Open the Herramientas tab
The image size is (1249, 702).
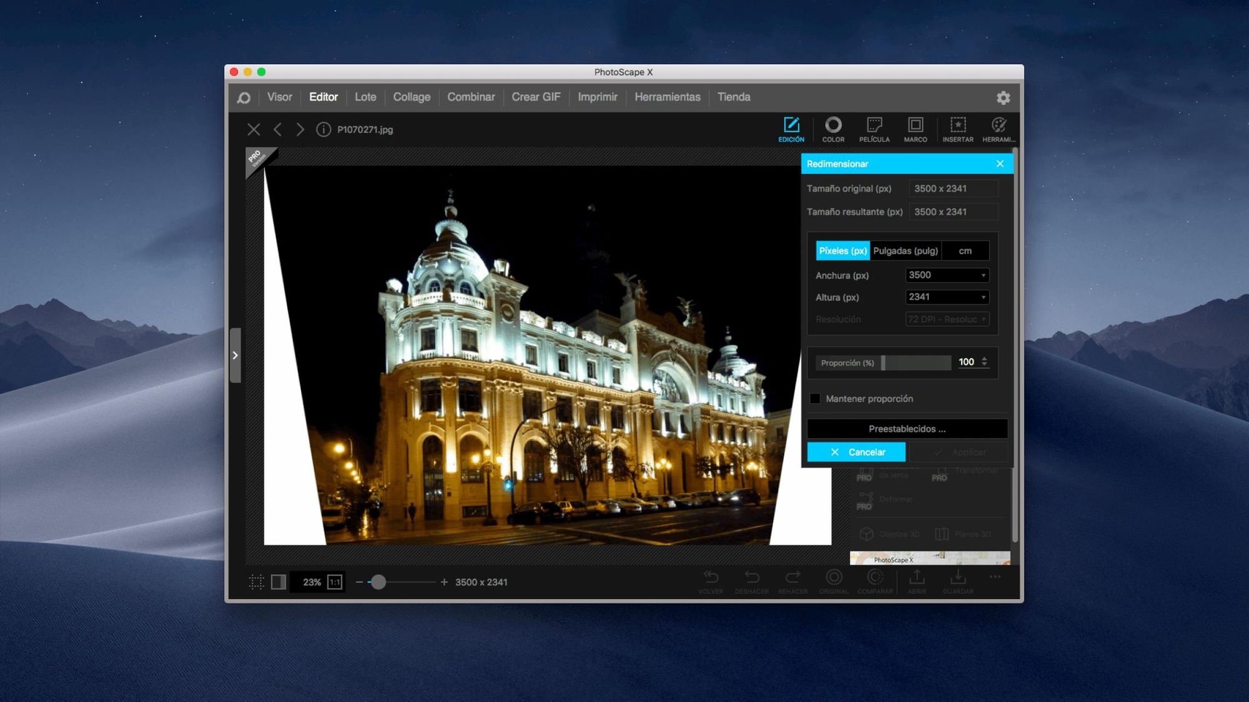(667, 97)
